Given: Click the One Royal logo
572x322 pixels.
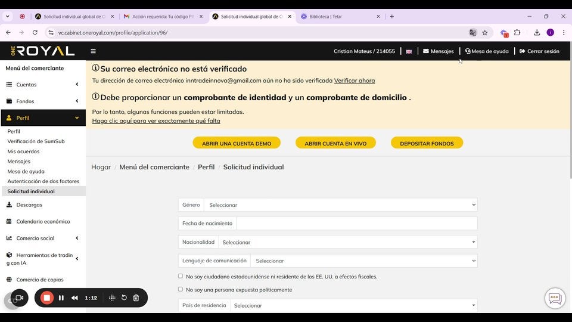Looking at the screenshot, I should 43,51.
